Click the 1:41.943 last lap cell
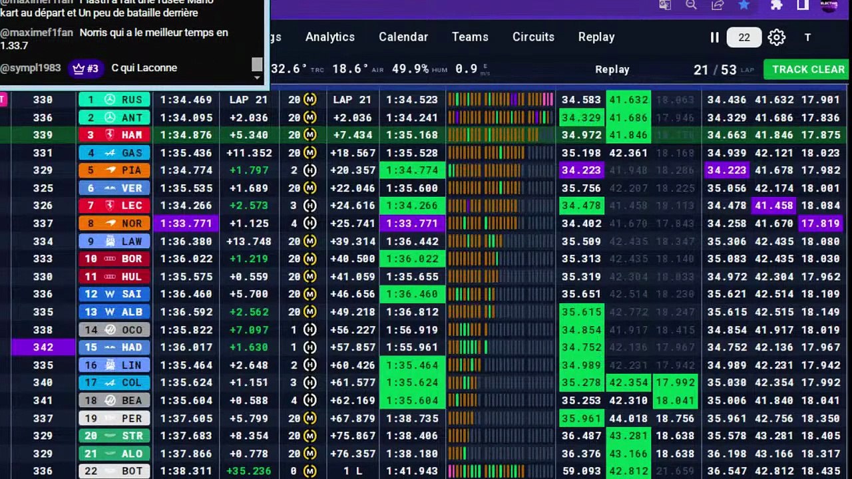The width and height of the screenshot is (852, 479). click(x=412, y=471)
